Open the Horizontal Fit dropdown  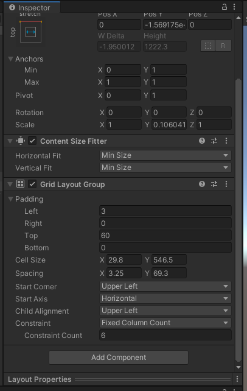tap(165, 155)
